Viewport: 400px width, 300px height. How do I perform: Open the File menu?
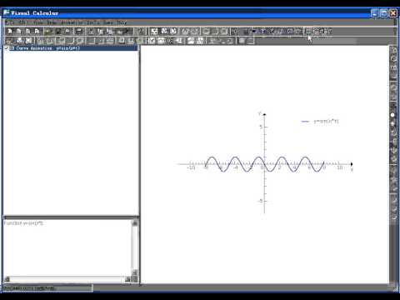(9, 22)
